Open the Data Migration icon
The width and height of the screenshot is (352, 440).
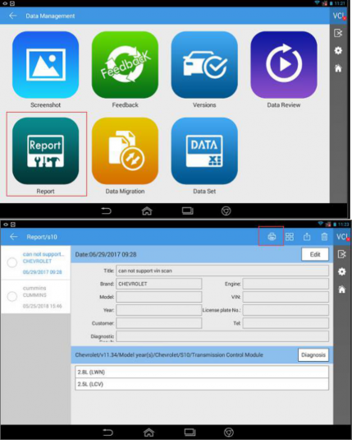pyautogui.click(x=125, y=151)
